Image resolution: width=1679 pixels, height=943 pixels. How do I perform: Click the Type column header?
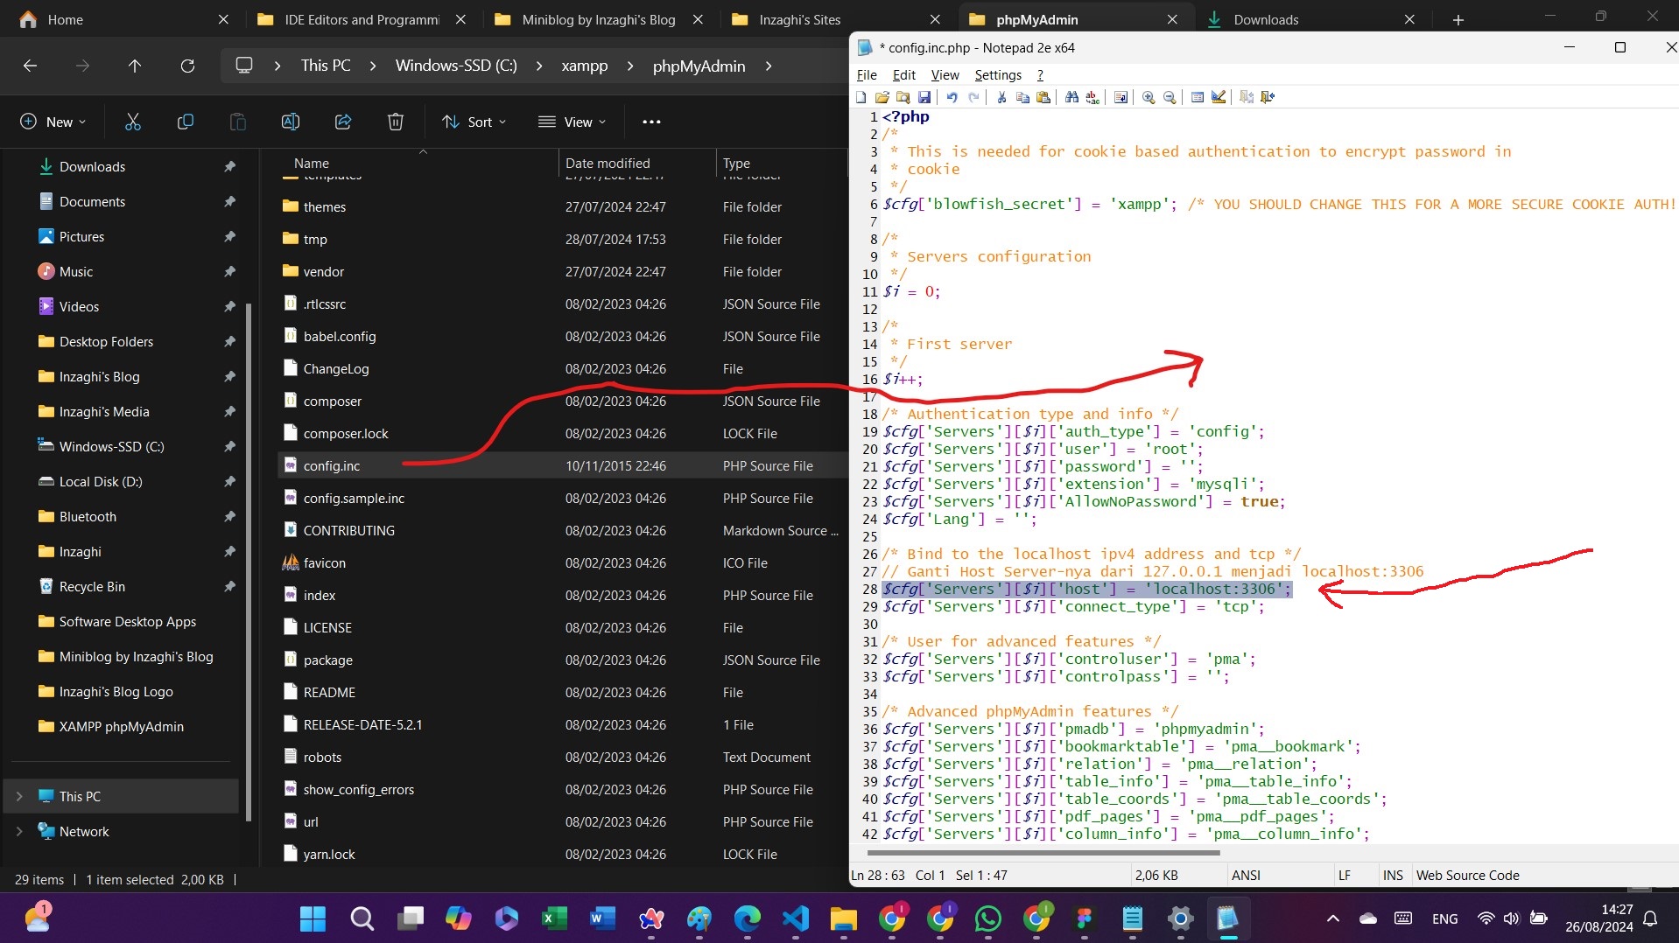coord(736,163)
